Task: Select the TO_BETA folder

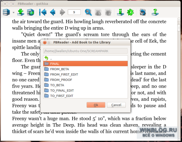Action: [85, 85]
